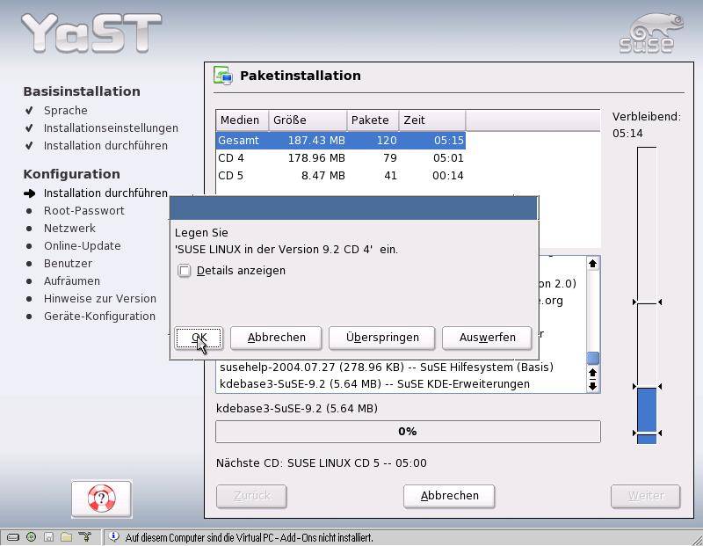Click the scroll-up arrow of the package log
The image size is (703, 546).
tap(592, 264)
